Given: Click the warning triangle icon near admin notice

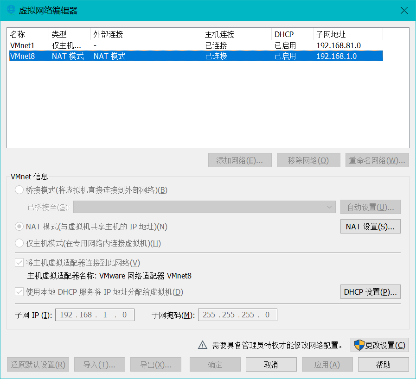Looking at the screenshot, I should (203, 345).
